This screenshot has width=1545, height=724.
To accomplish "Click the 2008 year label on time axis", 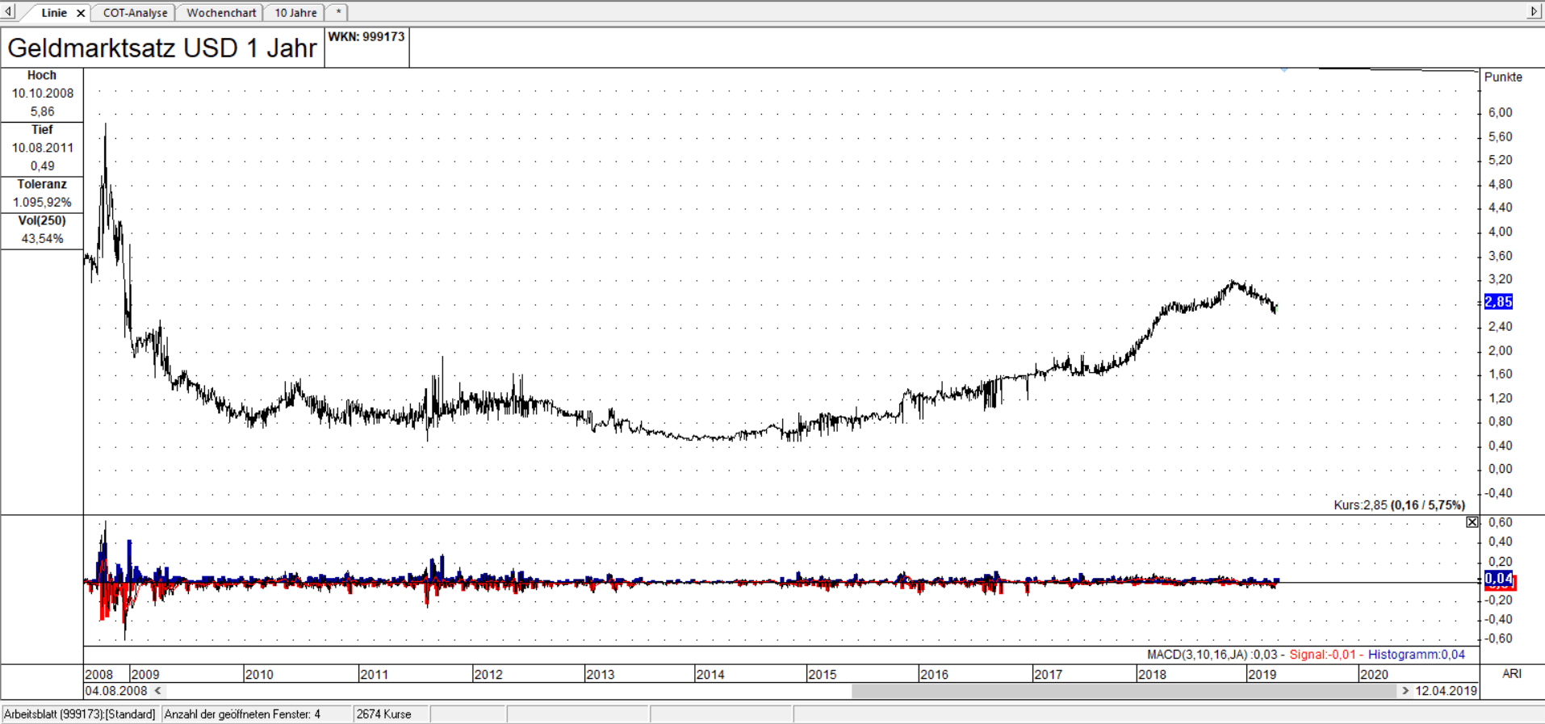I will [98, 674].
